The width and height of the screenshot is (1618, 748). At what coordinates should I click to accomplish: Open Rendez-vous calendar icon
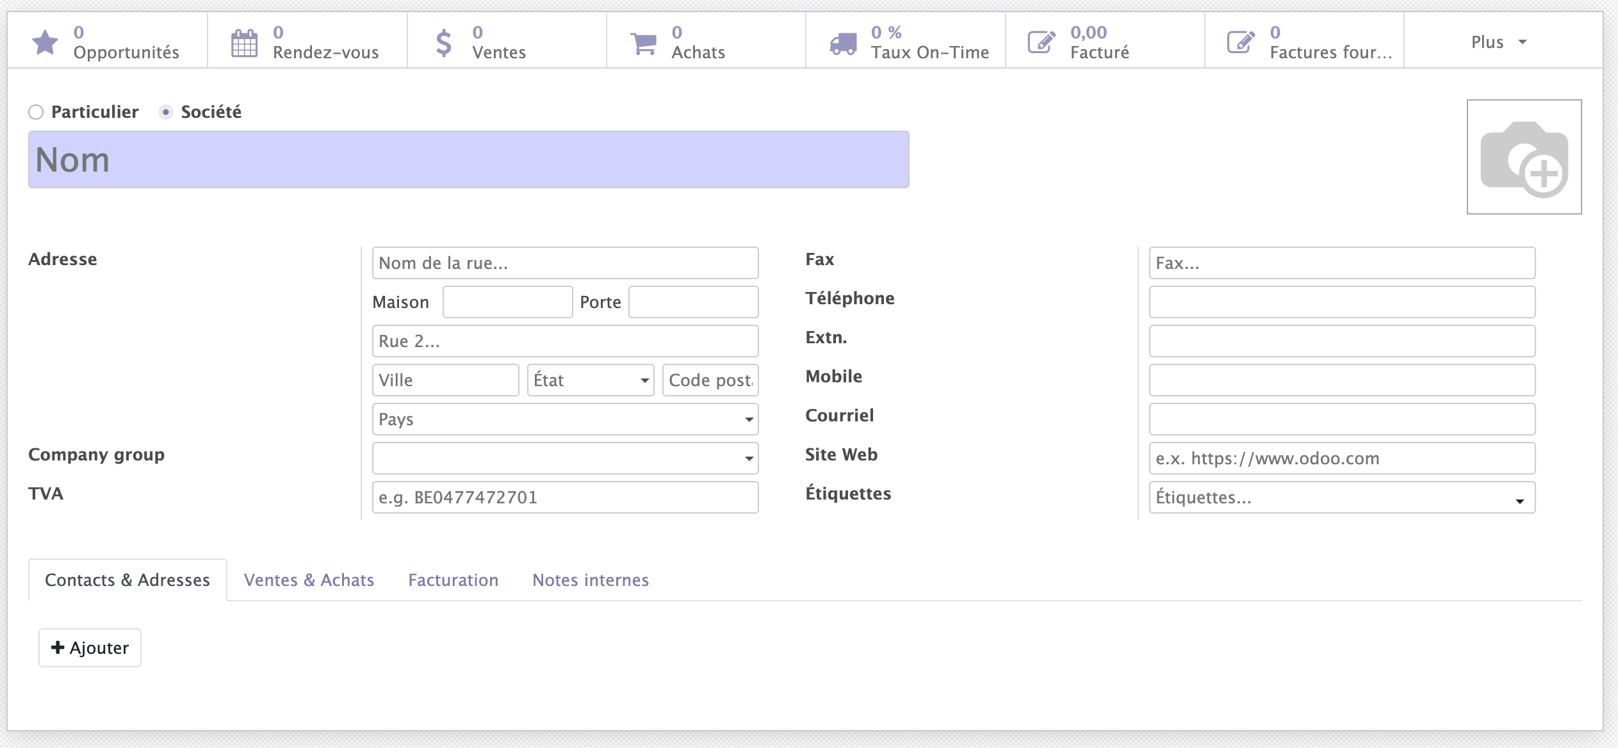click(x=244, y=43)
